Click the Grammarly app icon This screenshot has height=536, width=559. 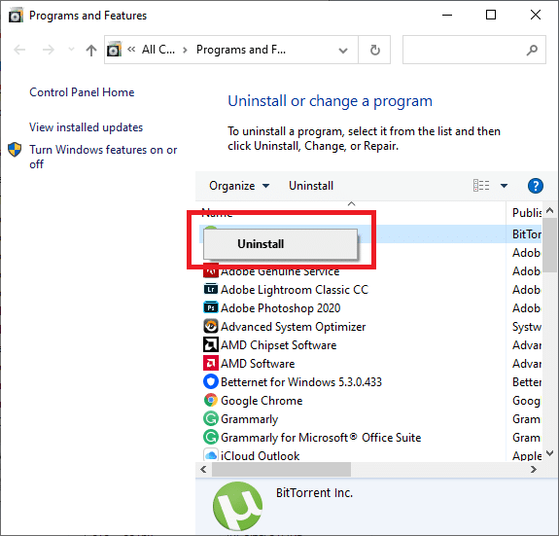pos(211,418)
